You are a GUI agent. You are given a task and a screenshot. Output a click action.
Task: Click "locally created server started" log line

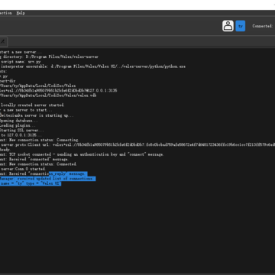coord(32,105)
